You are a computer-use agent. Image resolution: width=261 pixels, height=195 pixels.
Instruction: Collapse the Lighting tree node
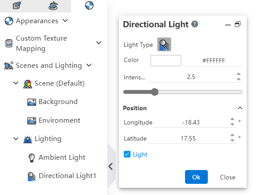coord(16,139)
